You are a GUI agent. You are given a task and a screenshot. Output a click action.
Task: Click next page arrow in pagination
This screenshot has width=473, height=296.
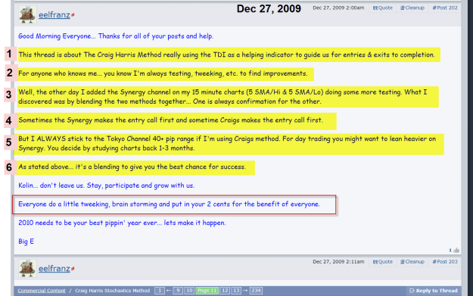[x=245, y=291]
